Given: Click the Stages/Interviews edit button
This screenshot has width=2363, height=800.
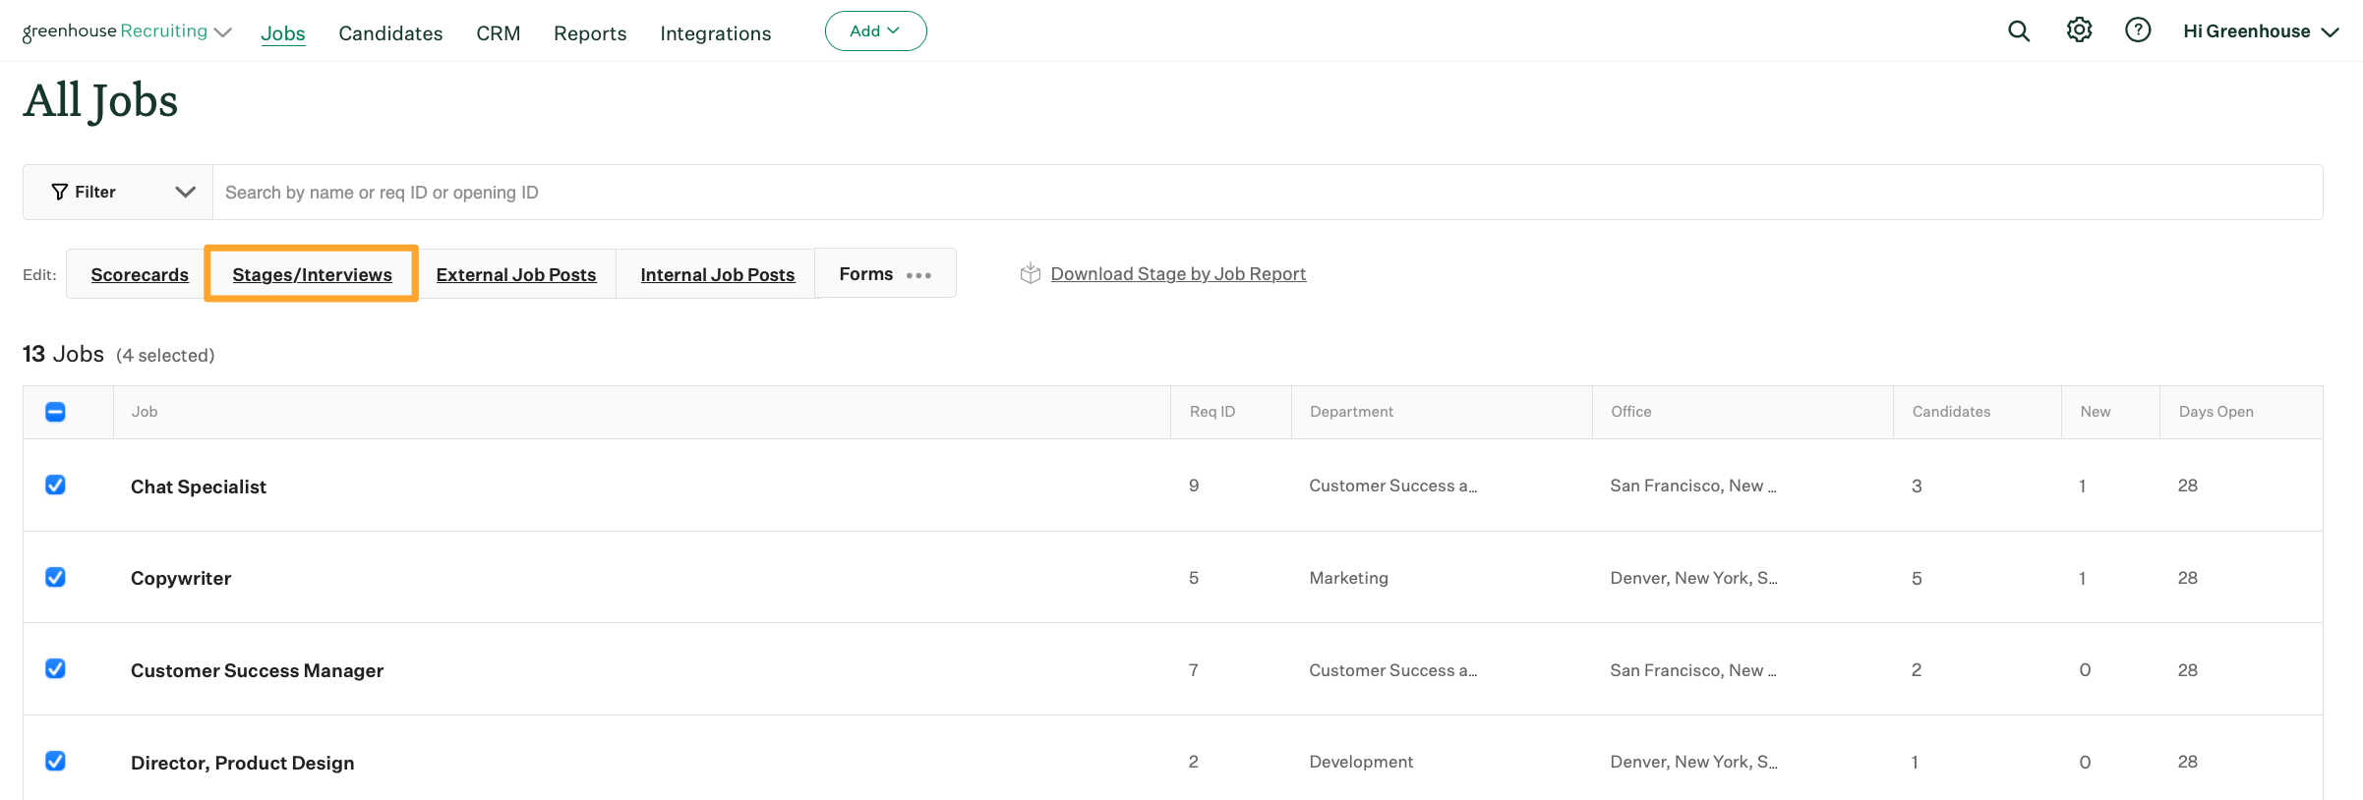Looking at the screenshot, I should tap(312, 274).
